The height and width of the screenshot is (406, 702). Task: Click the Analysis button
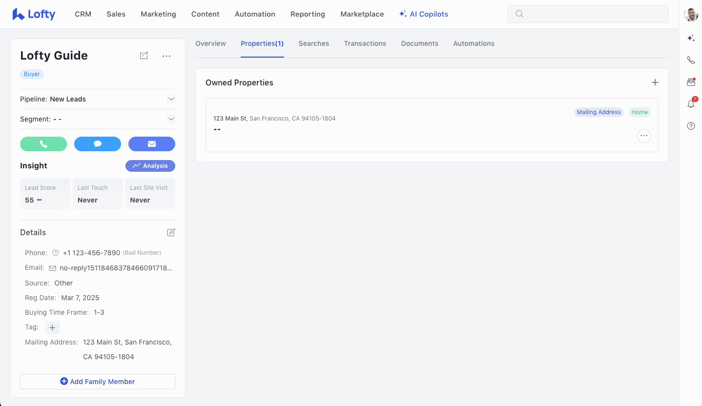[x=150, y=166]
